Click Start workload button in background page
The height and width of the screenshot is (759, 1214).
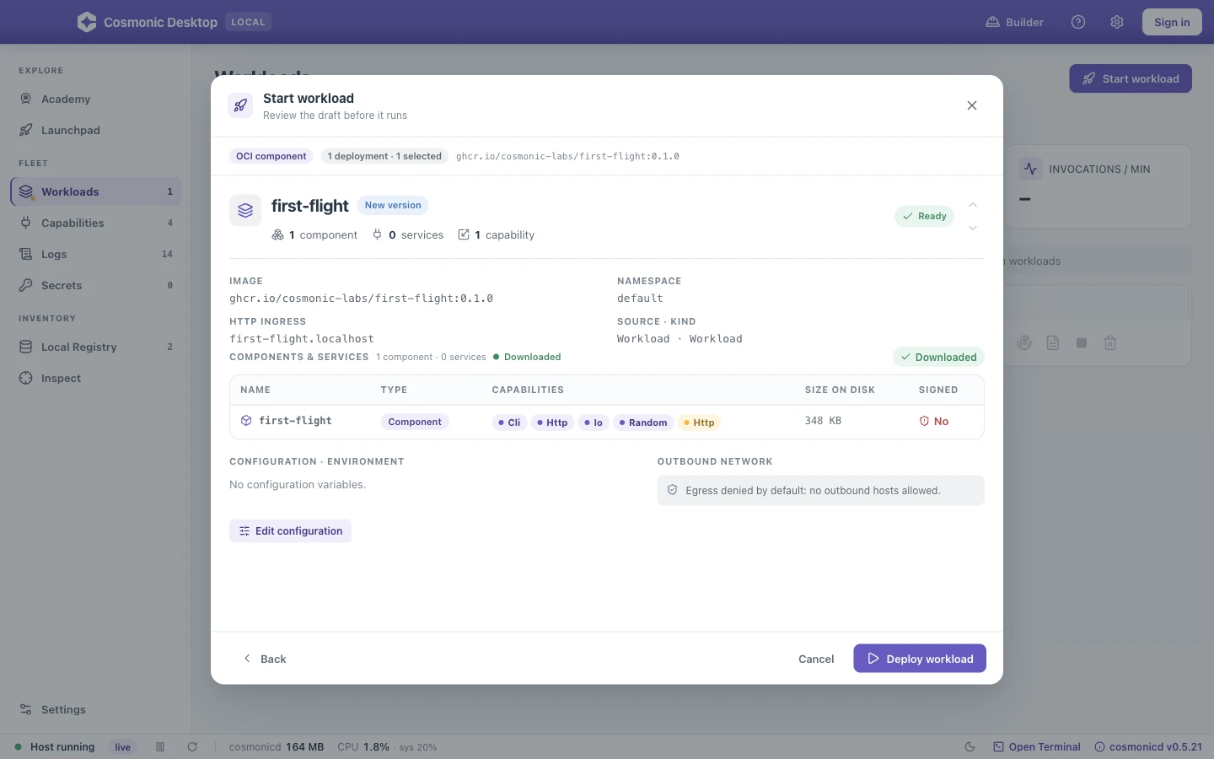pyautogui.click(x=1131, y=78)
